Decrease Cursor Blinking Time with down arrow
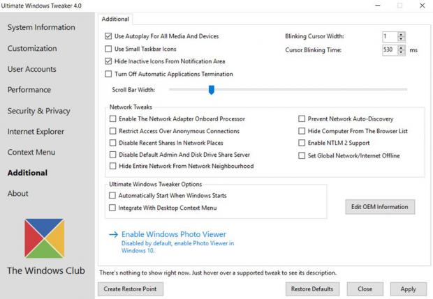The width and height of the screenshot is (433, 299). (x=401, y=53)
